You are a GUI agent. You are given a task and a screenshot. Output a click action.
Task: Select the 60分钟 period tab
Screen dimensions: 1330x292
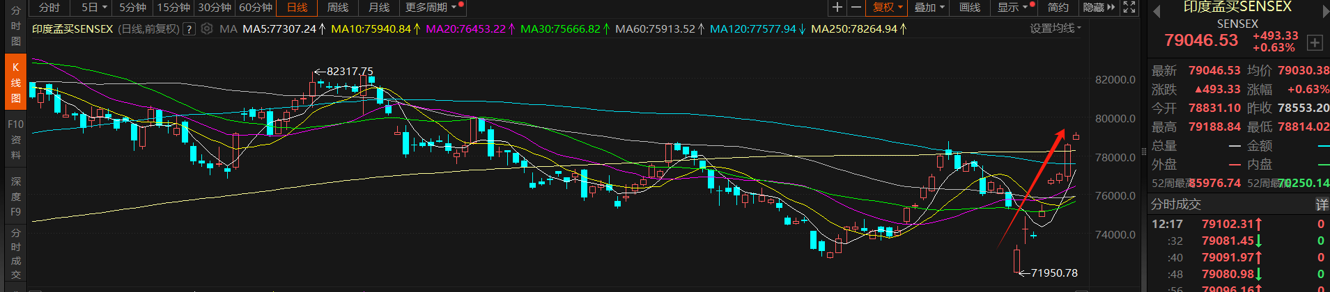[x=256, y=8]
